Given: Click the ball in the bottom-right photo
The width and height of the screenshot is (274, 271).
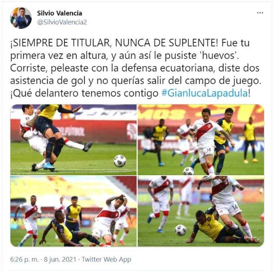Looking at the screenshot, I should (180, 230).
